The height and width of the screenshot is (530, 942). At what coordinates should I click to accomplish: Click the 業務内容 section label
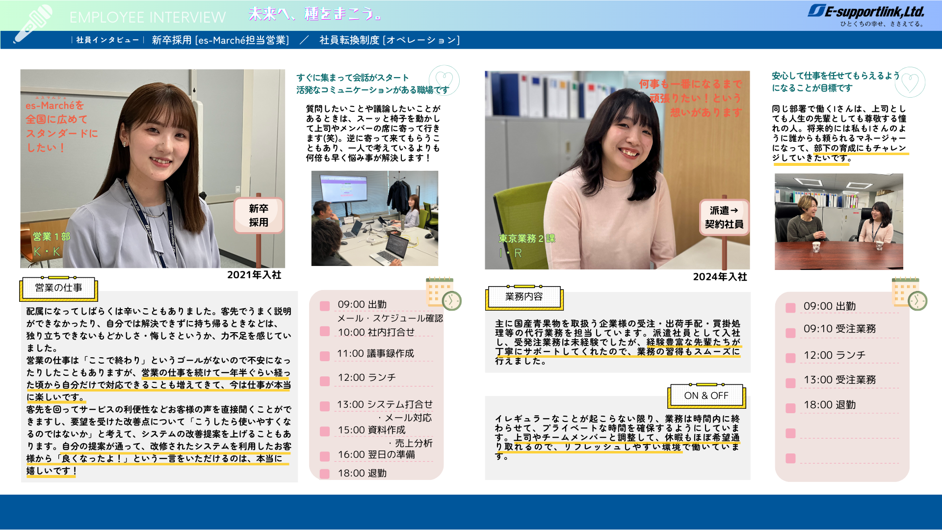(524, 297)
